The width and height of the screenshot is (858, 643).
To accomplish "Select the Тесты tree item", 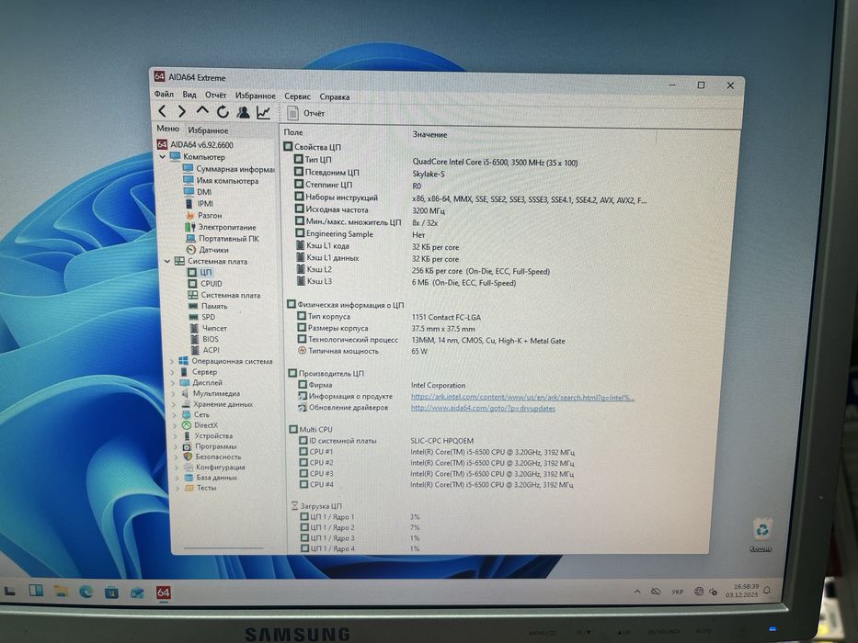I will point(200,488).
